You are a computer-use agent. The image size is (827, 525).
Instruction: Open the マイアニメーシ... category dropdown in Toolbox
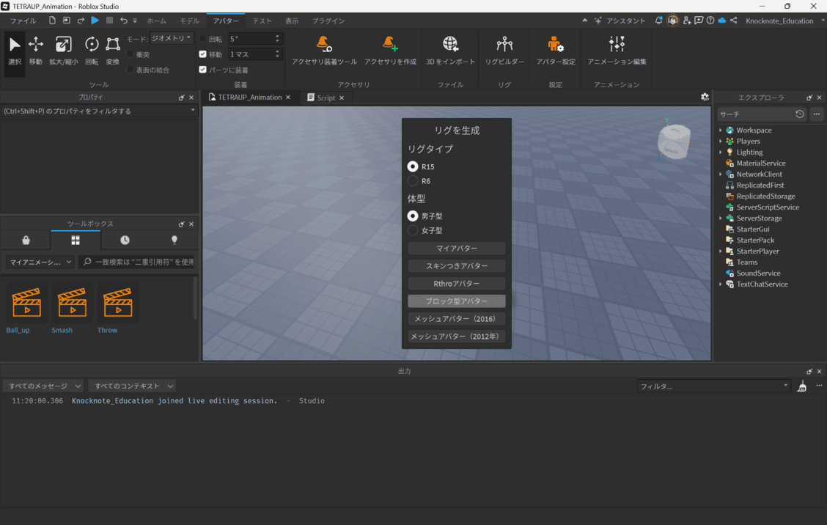click(x=40, y=262)
